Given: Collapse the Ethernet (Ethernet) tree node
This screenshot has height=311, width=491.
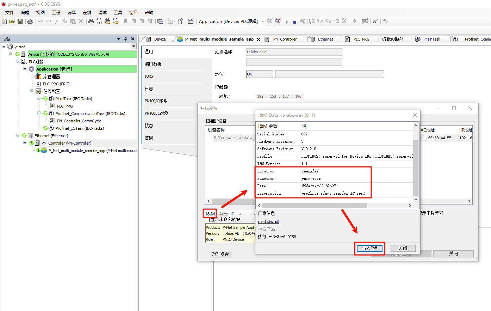Looking at the screenshot, I should click(x=18, y=135).
